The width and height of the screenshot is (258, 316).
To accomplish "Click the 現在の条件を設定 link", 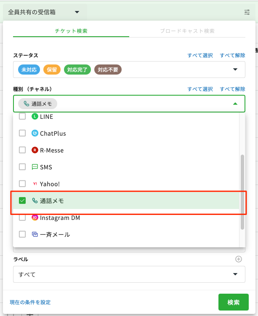I will click(30, 302).
